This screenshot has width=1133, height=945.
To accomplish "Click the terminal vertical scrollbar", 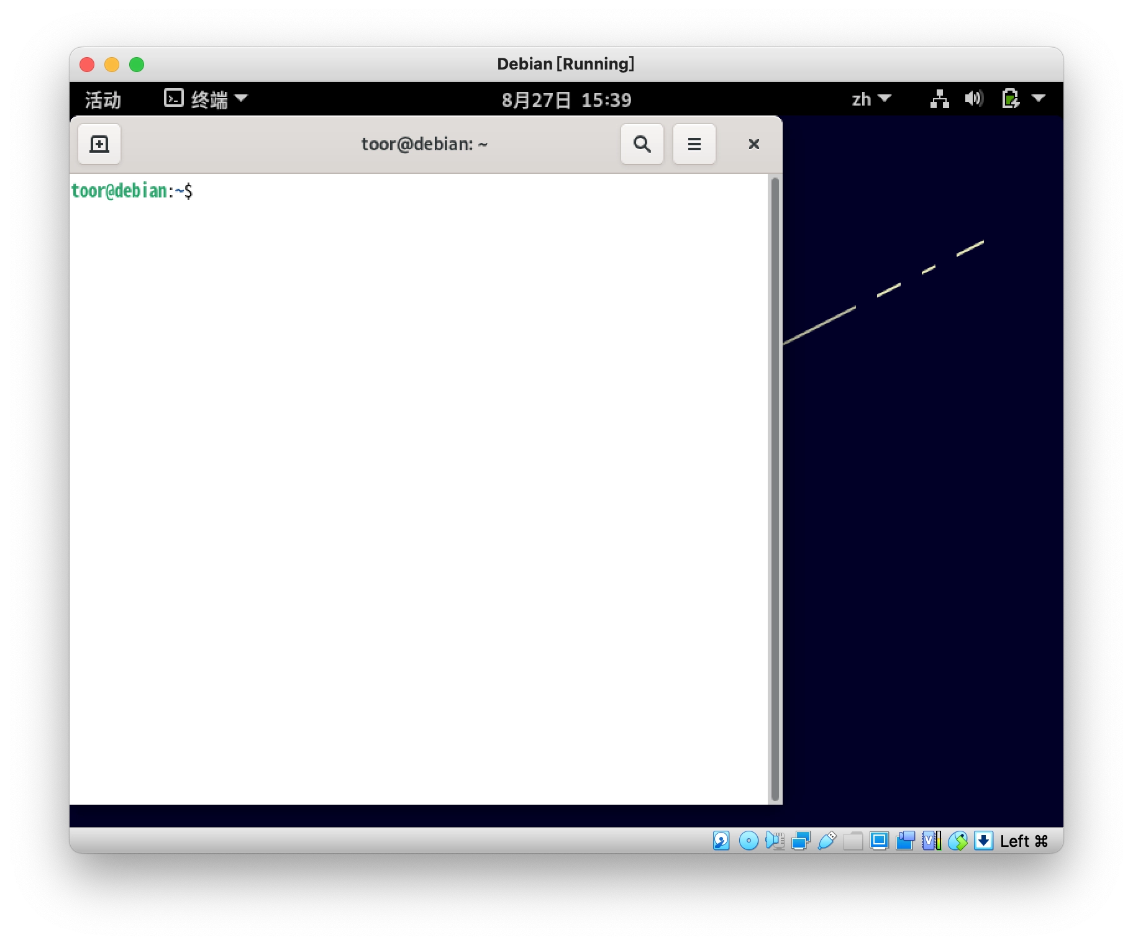I will [x=775, y=489].
